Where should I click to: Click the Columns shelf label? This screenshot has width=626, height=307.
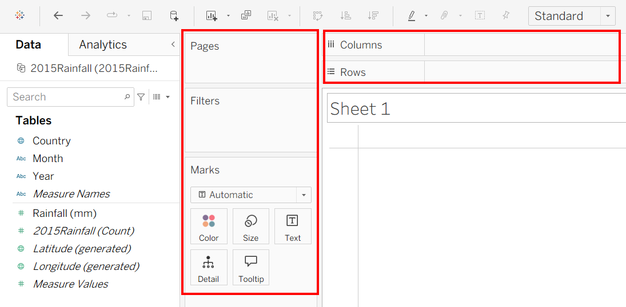tap(361, 45)
